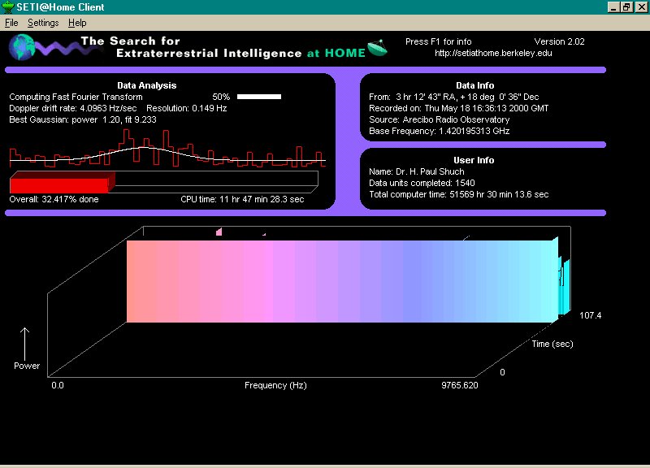Click the green satellite dish icon

tap(377, 48)
